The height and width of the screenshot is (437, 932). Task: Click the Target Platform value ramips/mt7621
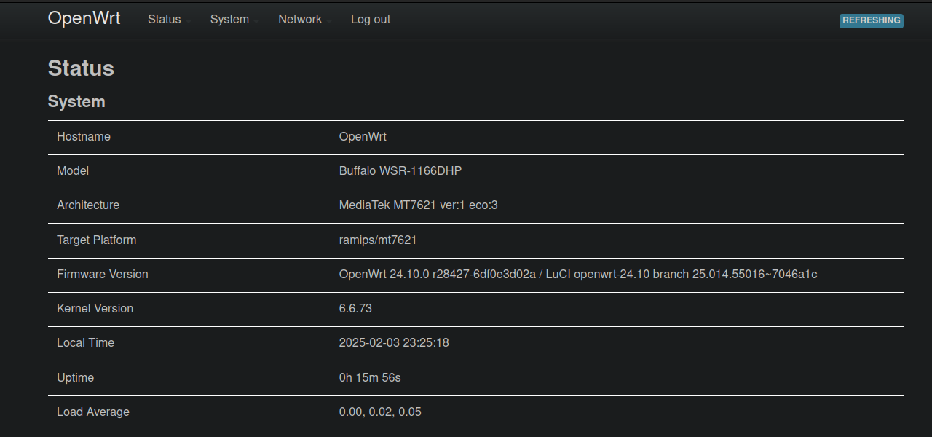point(376,240)
